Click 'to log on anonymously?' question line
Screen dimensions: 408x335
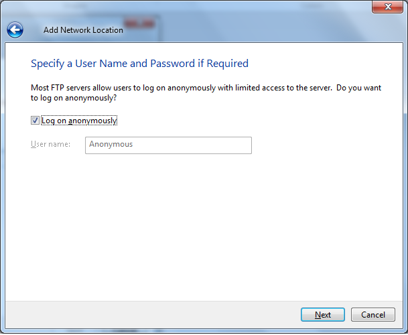click(x=74, y=98)
